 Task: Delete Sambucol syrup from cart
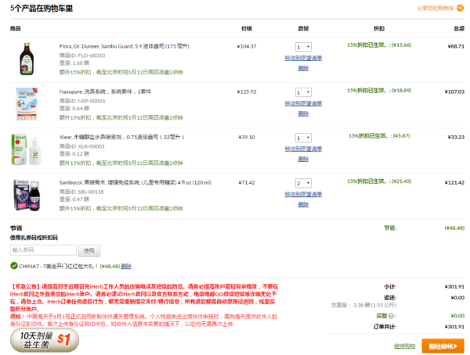tap(303, 204)
